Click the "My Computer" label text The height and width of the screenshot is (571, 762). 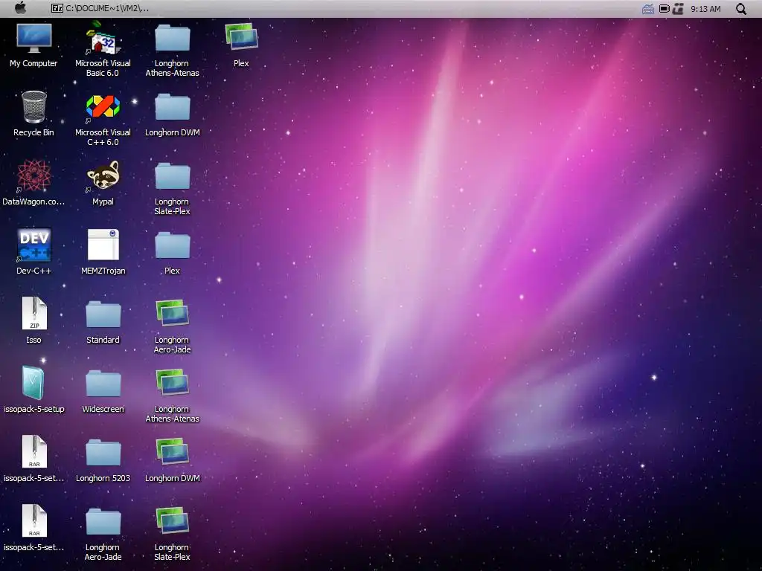[x=33, y=64]
